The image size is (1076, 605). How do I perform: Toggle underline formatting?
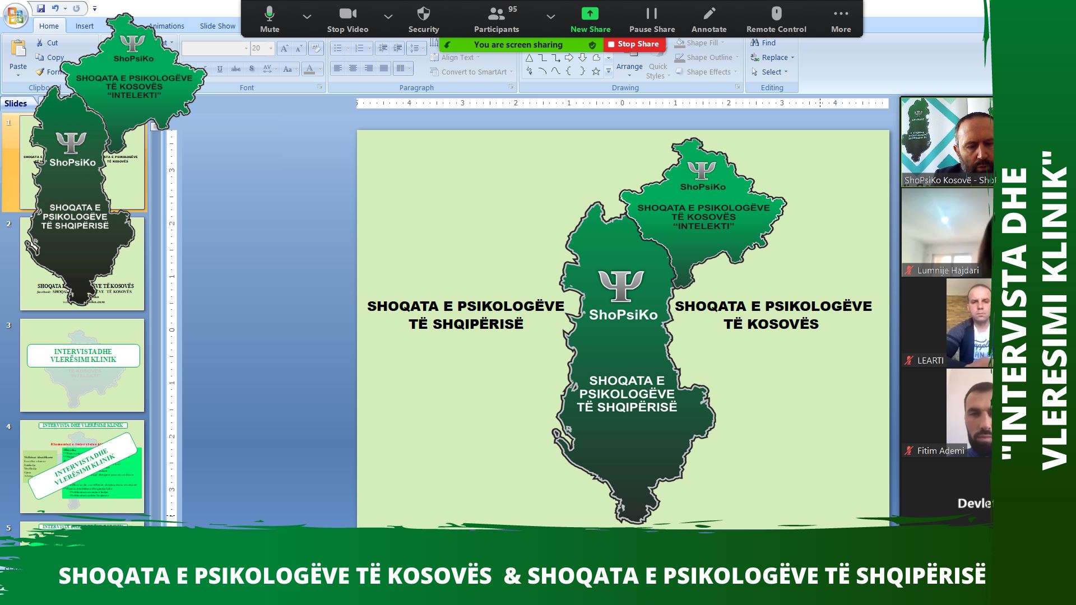(x=220, y=69)
